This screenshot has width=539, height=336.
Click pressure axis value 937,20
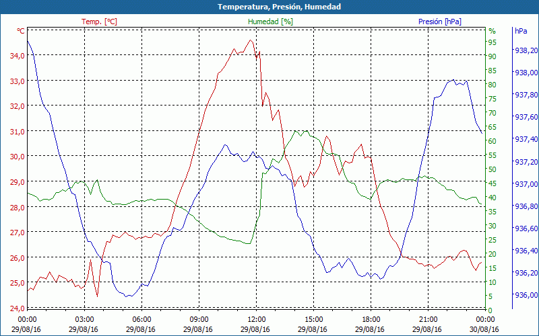[x=526, y=162]
